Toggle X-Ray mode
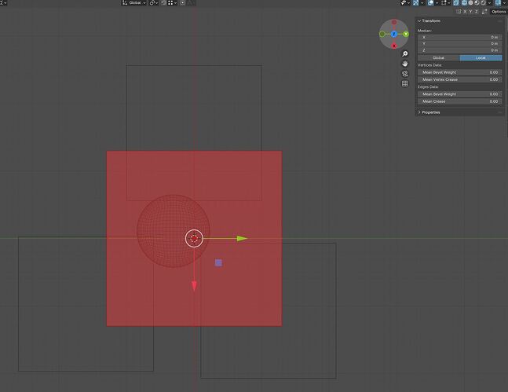This screenshot has width=508, height=392. (x=456, y=3)
